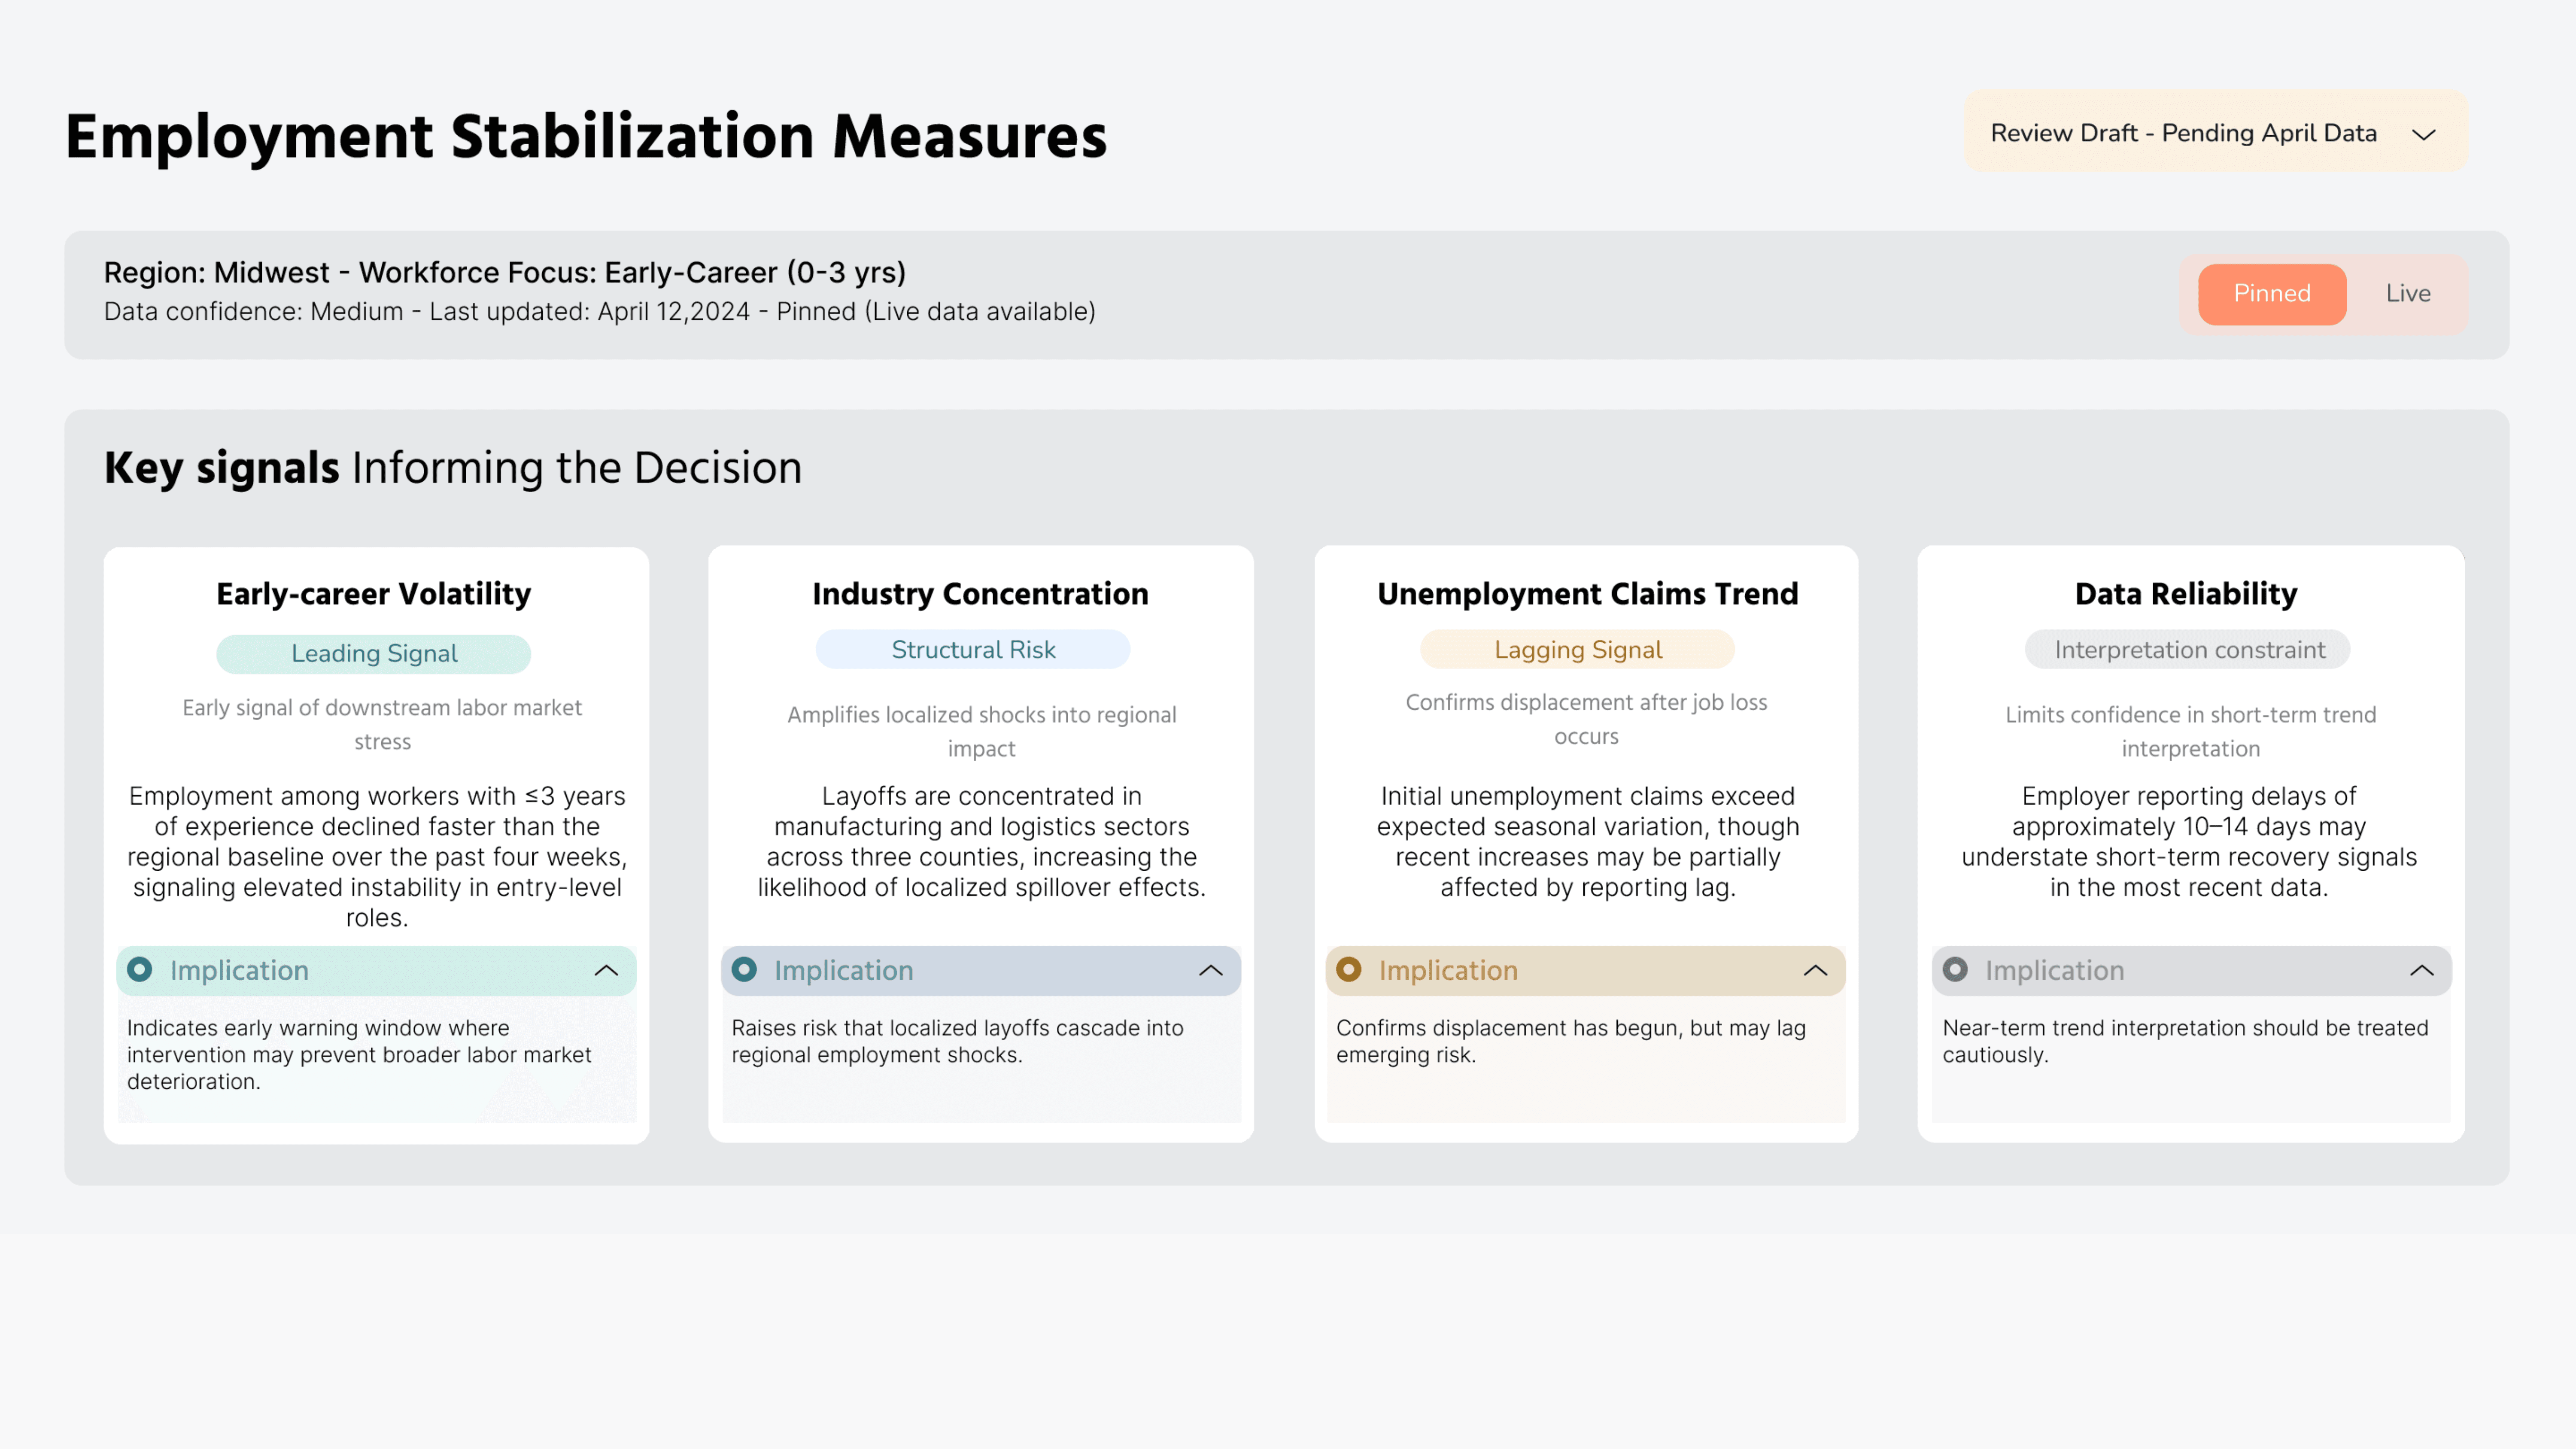This screenshot has width=2576, height=1449.
Task: Click the gray circle icon in Data Reliability implication
Action: (1955, 969)
